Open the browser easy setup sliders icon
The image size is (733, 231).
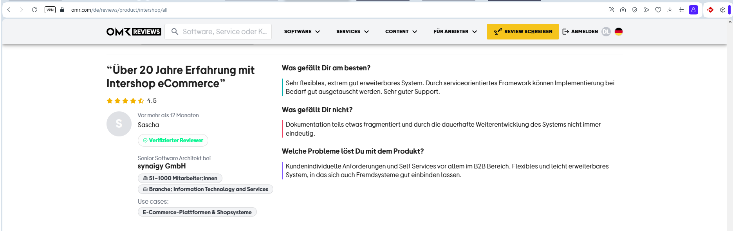coord(682,10)
